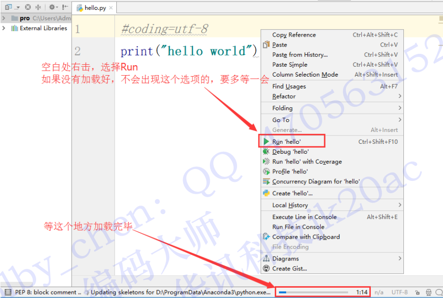The height and width of the screenshot is (298, 443).
Task: Open Refactor submenu
Action: coord(332,96)
